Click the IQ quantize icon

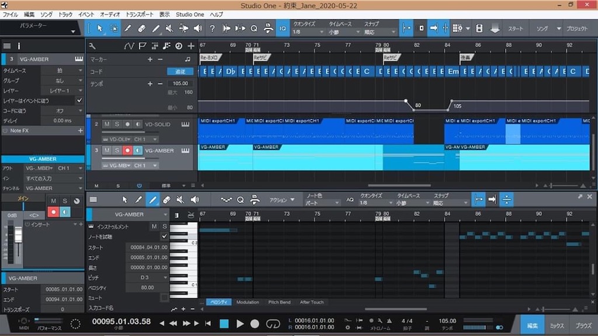[x=283, y=29]
